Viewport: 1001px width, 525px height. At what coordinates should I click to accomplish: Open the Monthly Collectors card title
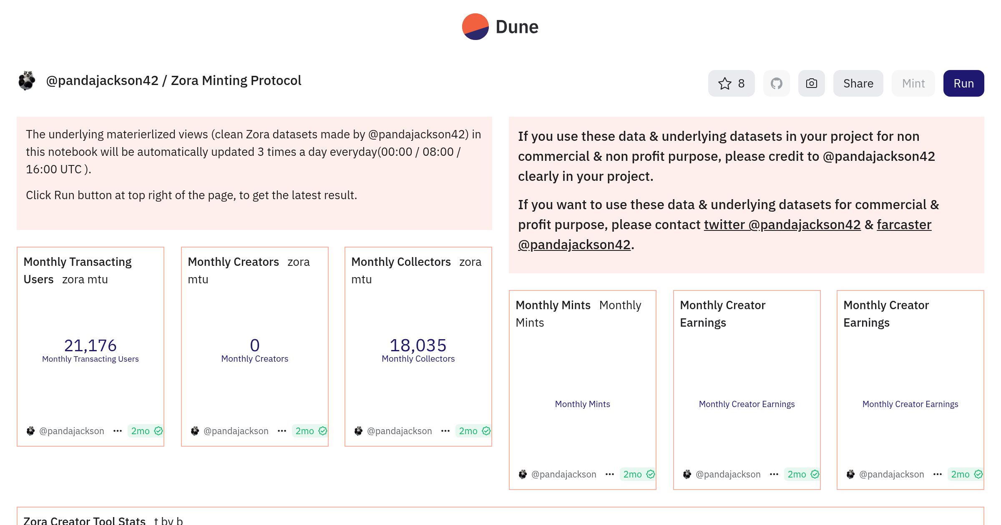click(x=401, y=262)
